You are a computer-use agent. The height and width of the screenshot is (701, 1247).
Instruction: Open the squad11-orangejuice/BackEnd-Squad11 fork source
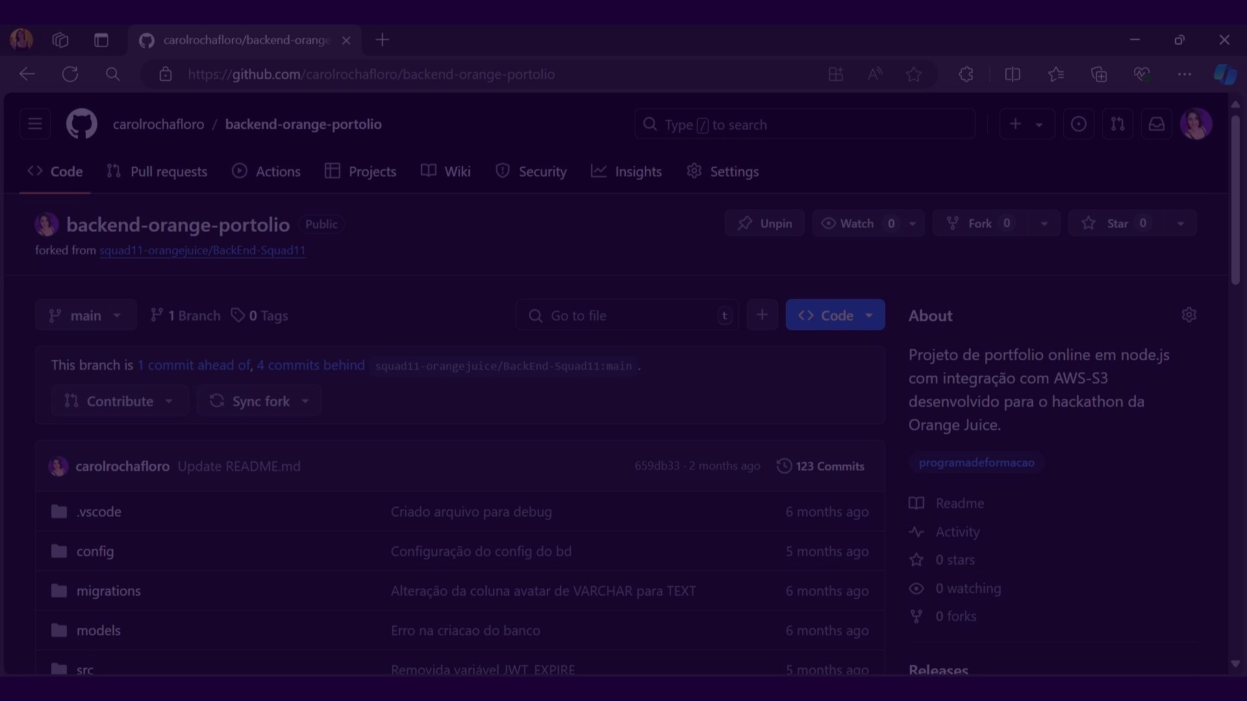[x=203, y=250]
